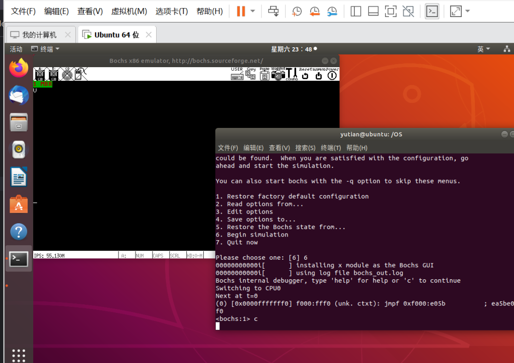Screen dimensions: 514x363
Task: Expand the 英 input method dropdown
Action: click(484, 49)
